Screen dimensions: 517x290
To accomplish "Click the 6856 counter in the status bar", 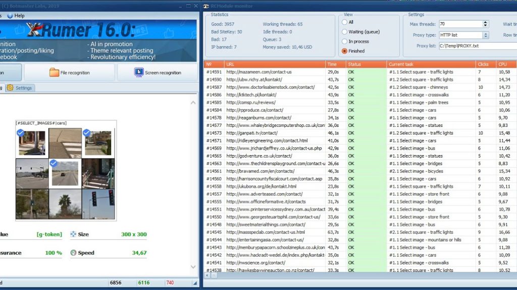I will [116, 282].
